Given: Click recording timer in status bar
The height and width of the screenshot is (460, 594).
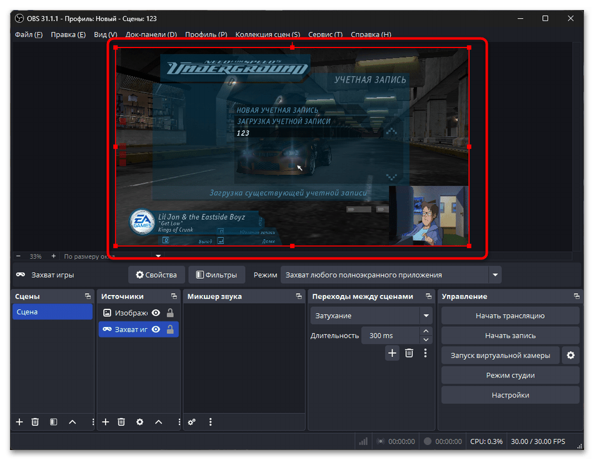Looking at the screenshot, I should pos(448,441).
